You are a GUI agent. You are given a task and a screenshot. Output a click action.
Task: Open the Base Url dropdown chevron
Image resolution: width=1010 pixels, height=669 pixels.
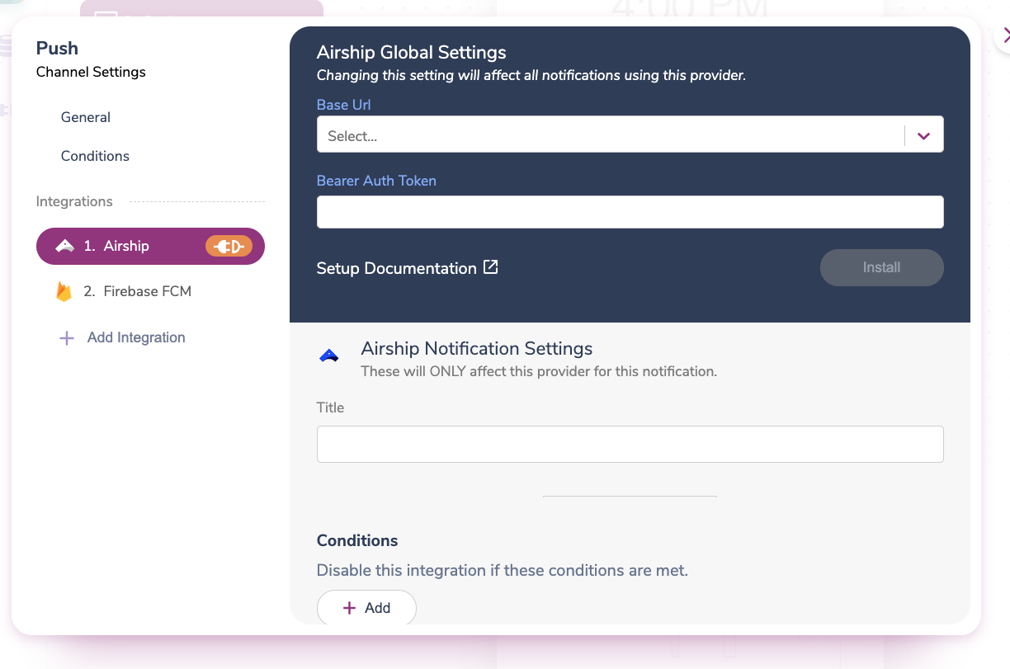[x=923, y=134]
